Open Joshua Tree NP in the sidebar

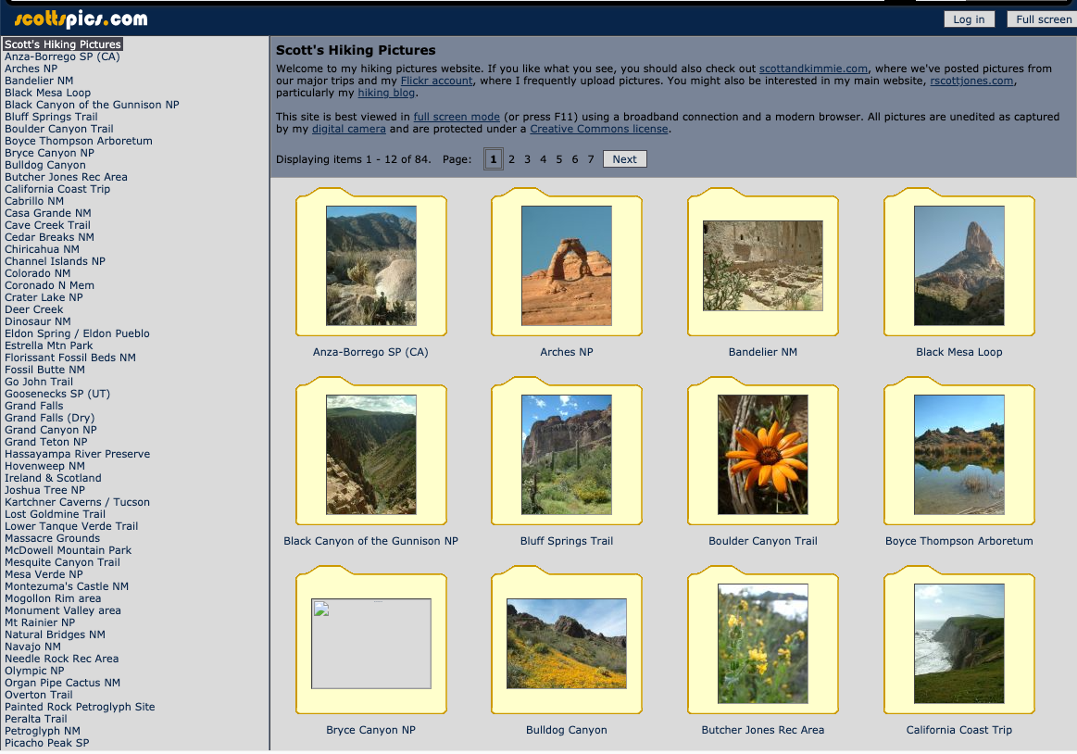(x=44, y=490)
